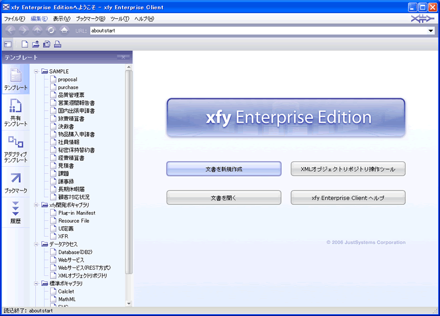Image resolution: width=440 pixels, height=316 pixels.
Task: Collapse the 標準ボキャブラリ folder
Action: pos(36,284)
